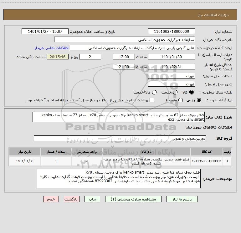
Task: Click the استان محل تحویل field تهران
Action: [x=172, y=76]
